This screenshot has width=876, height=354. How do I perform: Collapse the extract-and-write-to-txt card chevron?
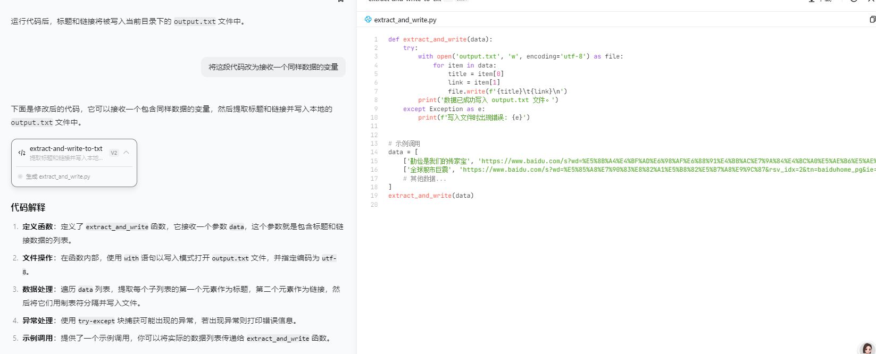click(x=127, y=153)
